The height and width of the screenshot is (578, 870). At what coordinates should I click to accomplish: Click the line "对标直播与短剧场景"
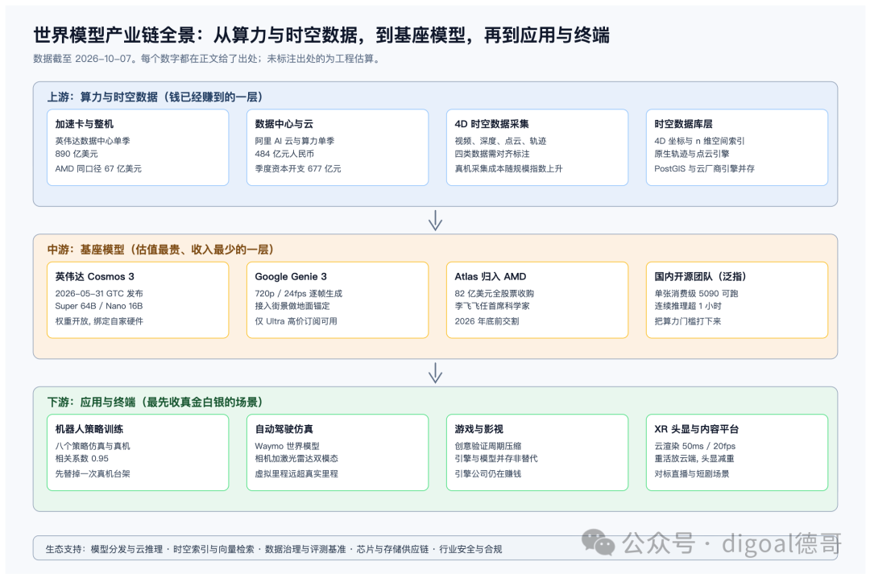point(692,473)
